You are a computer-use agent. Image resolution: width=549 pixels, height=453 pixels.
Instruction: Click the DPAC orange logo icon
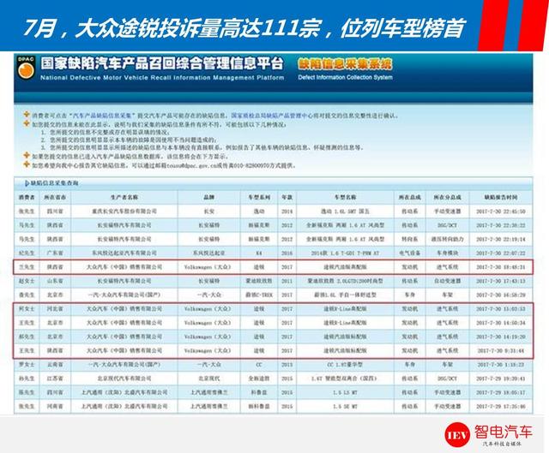tap(26, 68)
